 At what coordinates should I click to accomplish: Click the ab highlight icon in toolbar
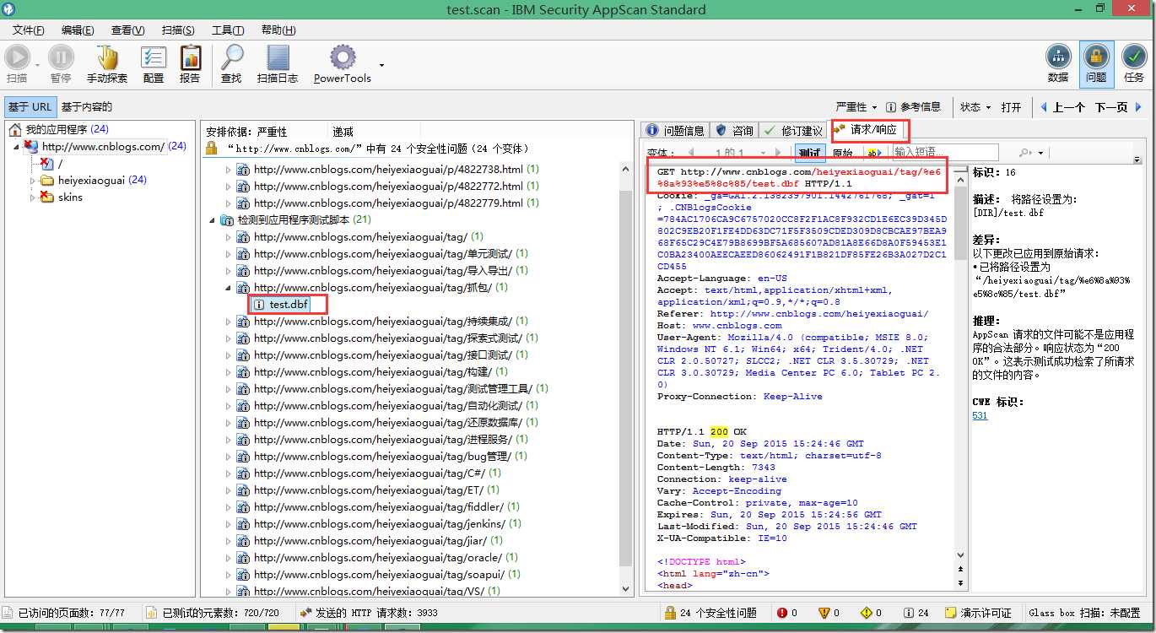[874, 153]
